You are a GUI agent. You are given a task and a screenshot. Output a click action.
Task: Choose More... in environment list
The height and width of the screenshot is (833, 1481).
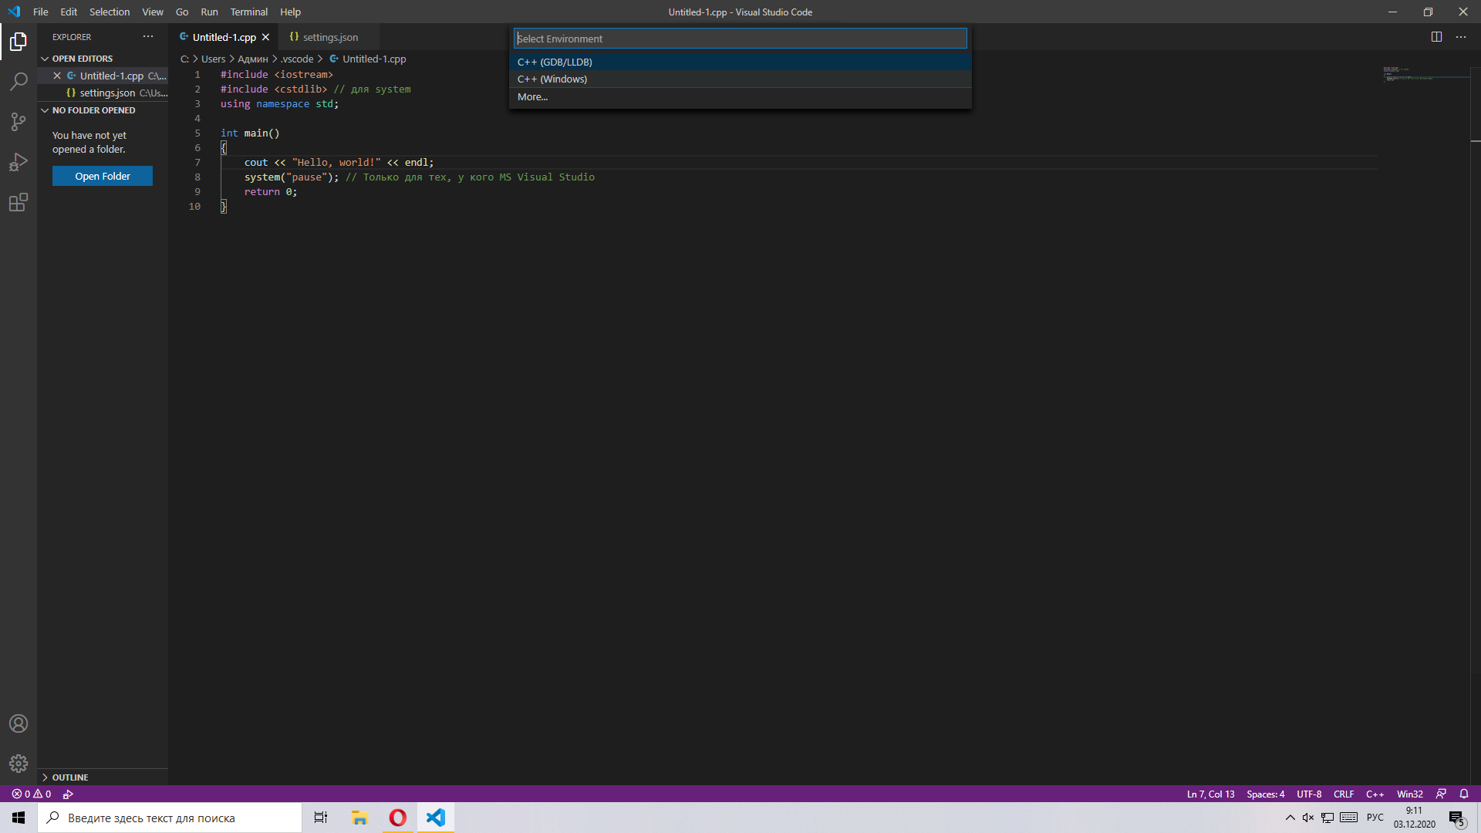(740, 96)
